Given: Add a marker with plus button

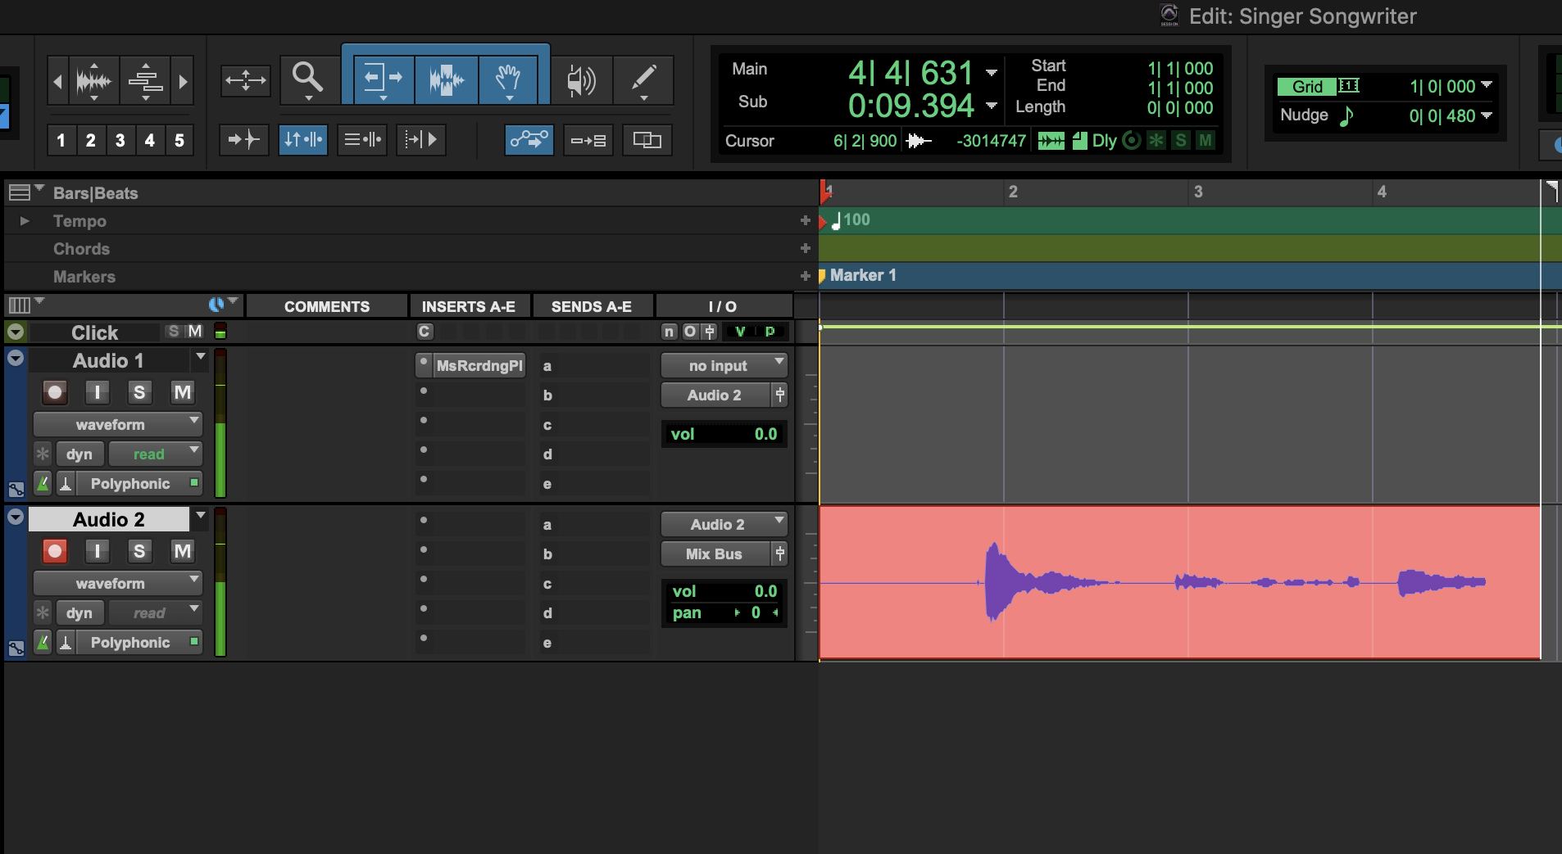Looking at the screenshot, I should click(806, 276).
